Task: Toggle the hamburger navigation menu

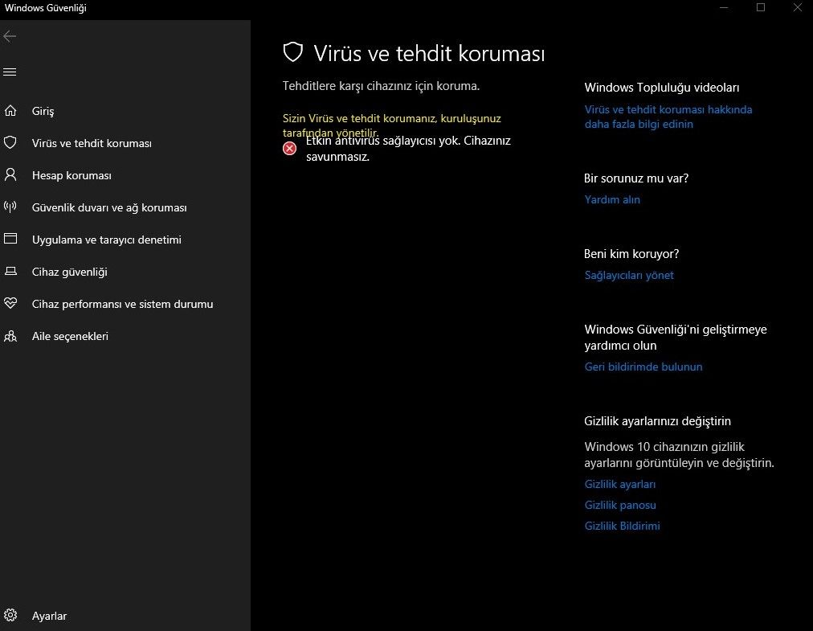Action: (10, 72)
